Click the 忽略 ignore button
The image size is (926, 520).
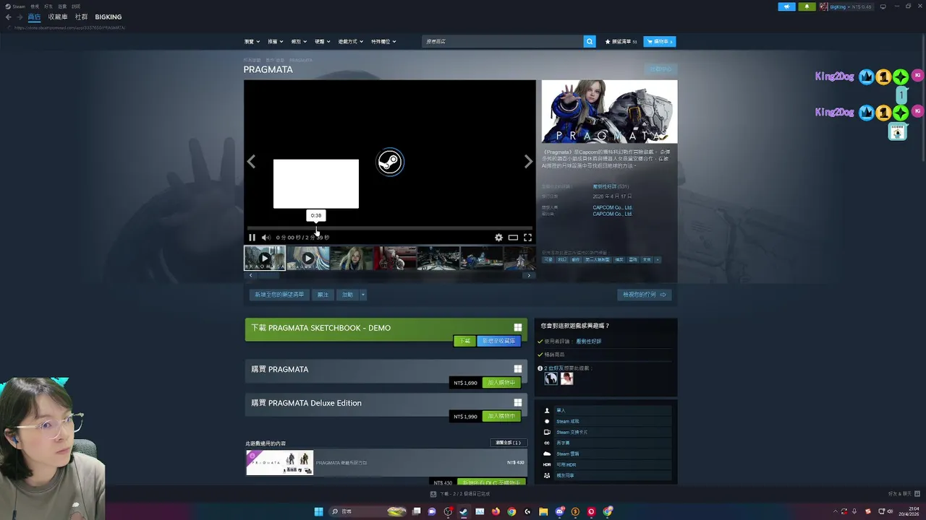click(347, 295)
